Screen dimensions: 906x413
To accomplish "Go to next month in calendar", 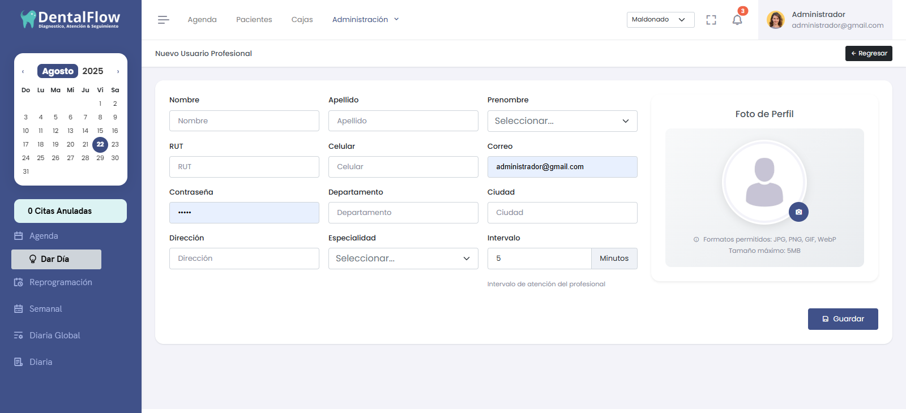I will (x=118, y=72).
